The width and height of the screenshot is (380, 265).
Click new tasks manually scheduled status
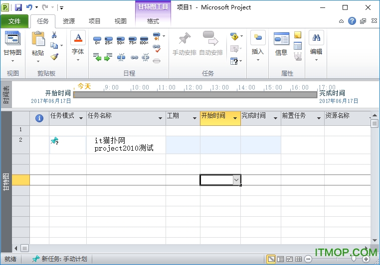pyautogui.click(x=60, y=259)
